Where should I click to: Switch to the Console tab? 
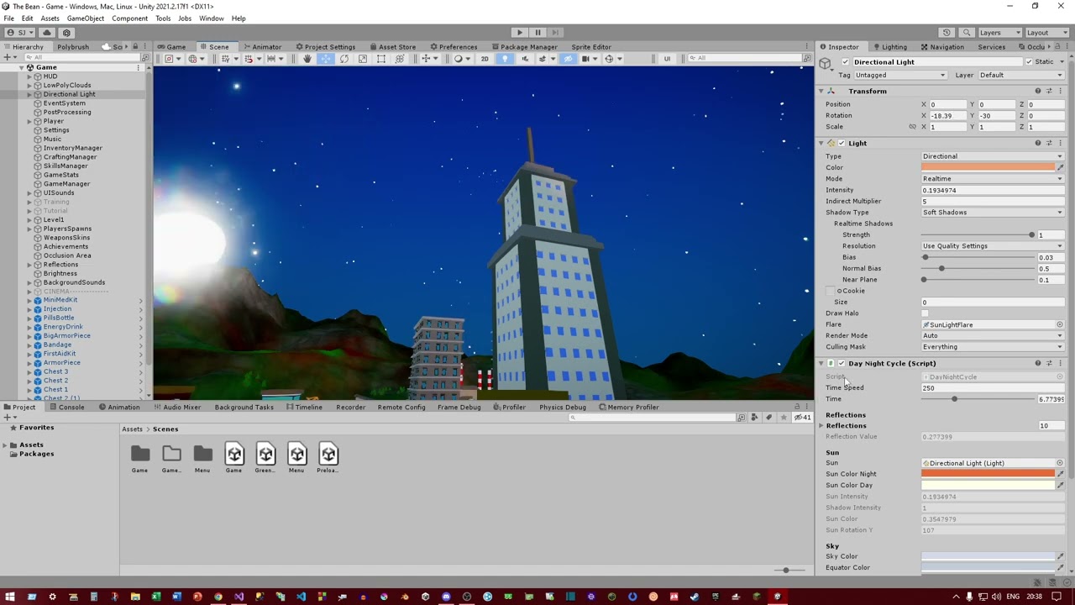(x=71, y=407)
